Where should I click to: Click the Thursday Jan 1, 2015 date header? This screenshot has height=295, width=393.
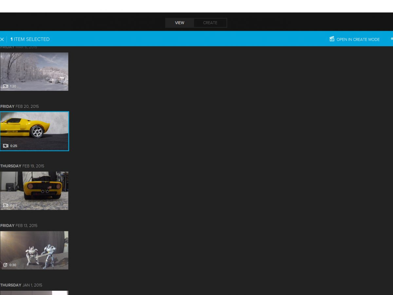21,285
